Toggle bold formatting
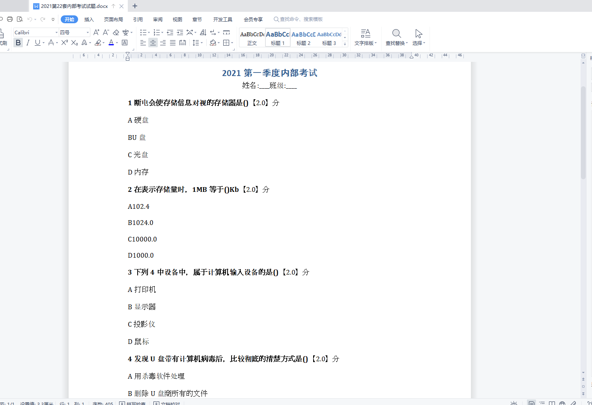592x405 pixels. [18, 43]
